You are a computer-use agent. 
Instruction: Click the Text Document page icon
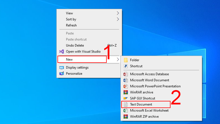coord(126,104)
